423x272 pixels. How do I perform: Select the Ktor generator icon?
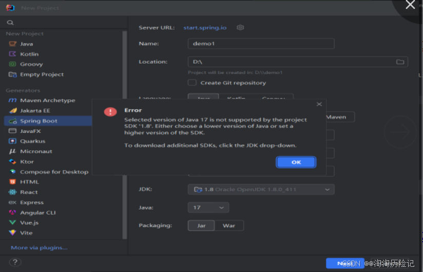(12, 161)
